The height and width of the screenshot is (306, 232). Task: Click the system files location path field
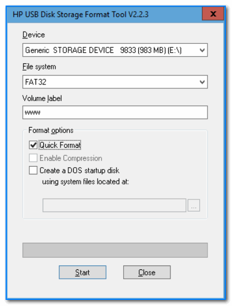(x=114, y=205)
